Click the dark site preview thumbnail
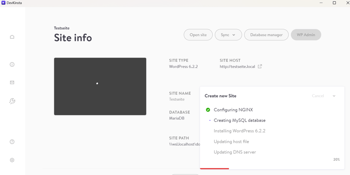350x175 pixels. click(100, 86)
